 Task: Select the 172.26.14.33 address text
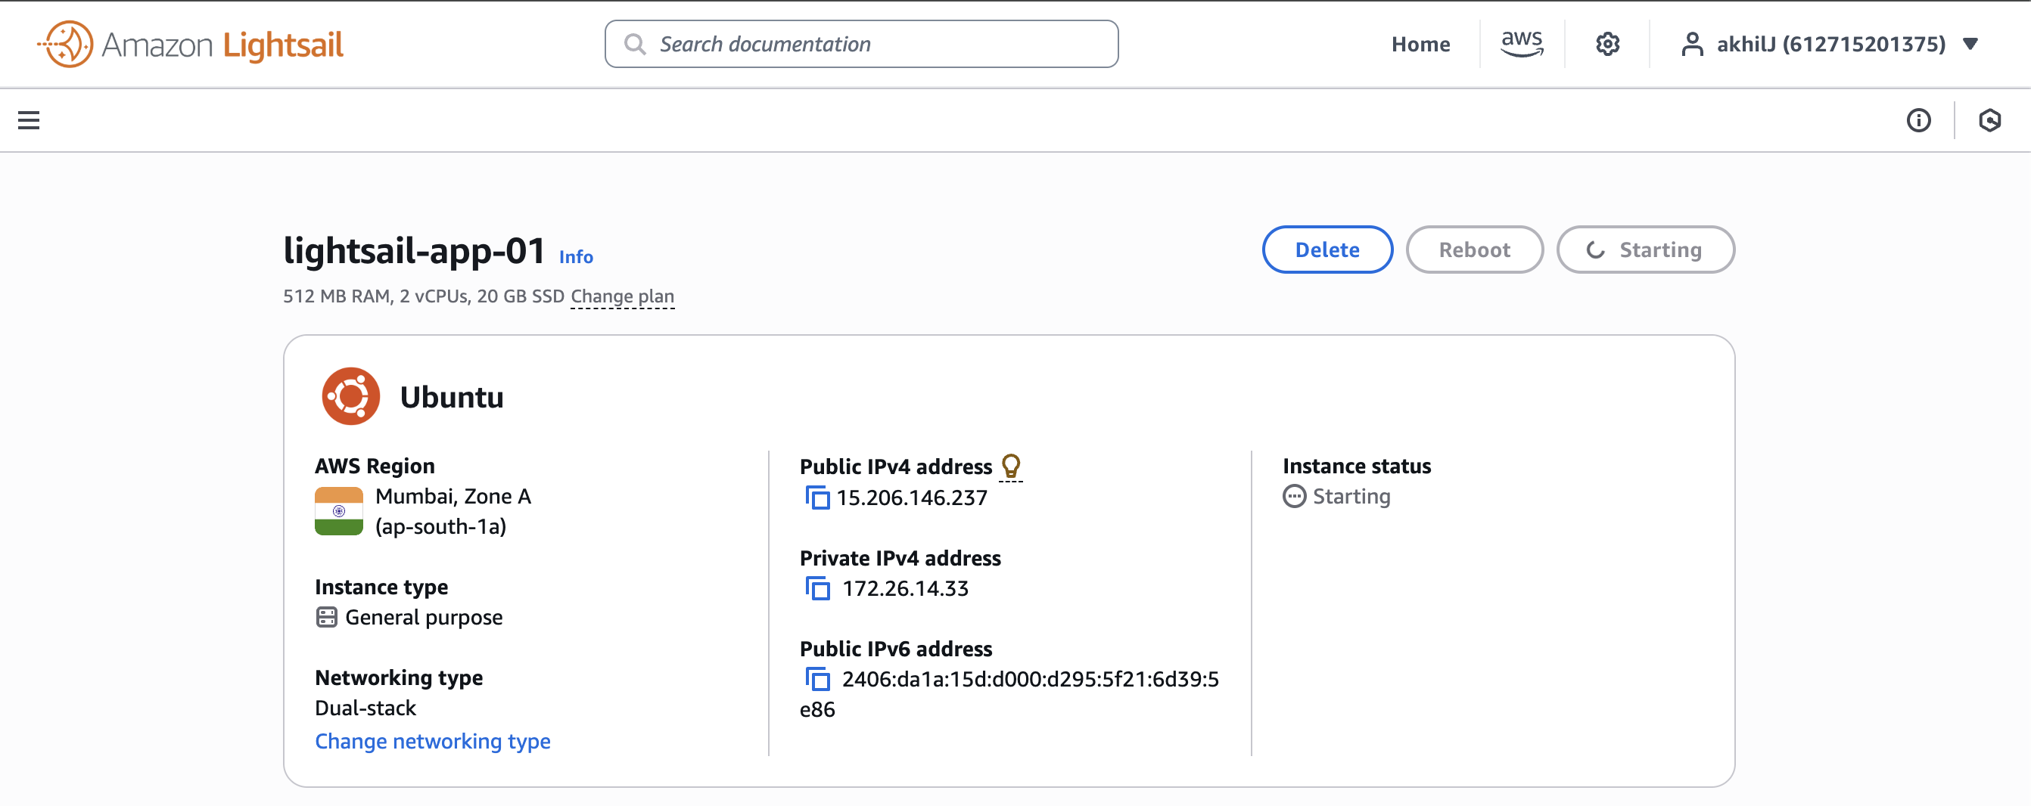(x=905, y=588)
